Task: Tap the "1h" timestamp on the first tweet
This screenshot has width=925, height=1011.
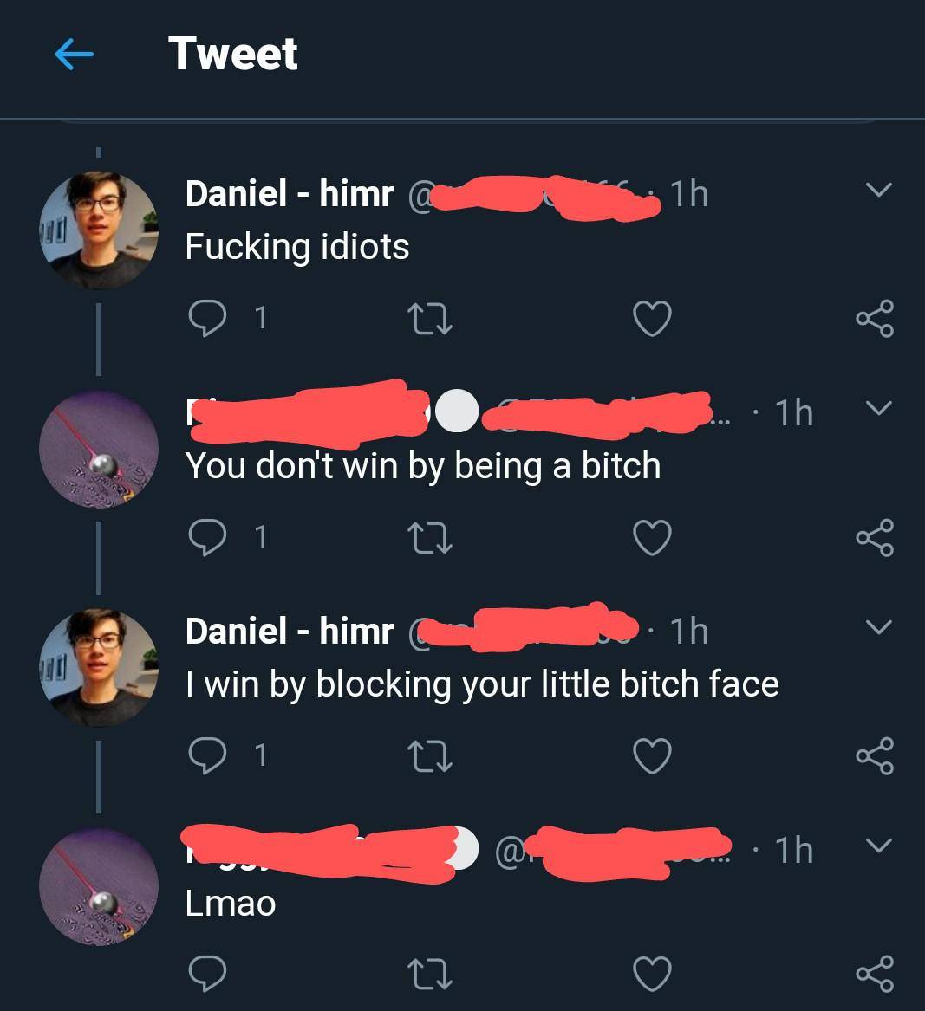Action: (x=690, y=192)
